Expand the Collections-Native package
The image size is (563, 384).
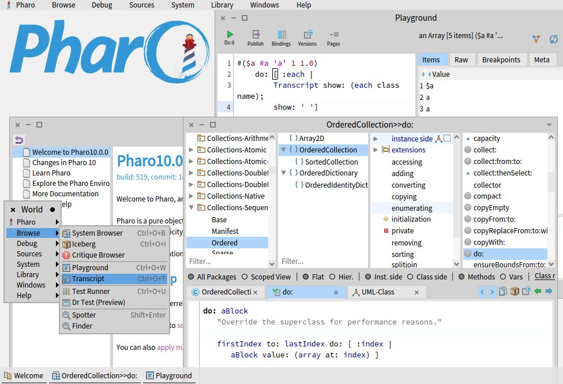[192, 196]
